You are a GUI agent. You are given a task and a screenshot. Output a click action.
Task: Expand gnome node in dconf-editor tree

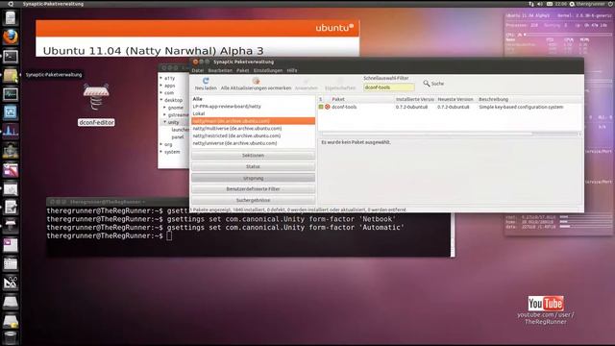coord(164,107)
